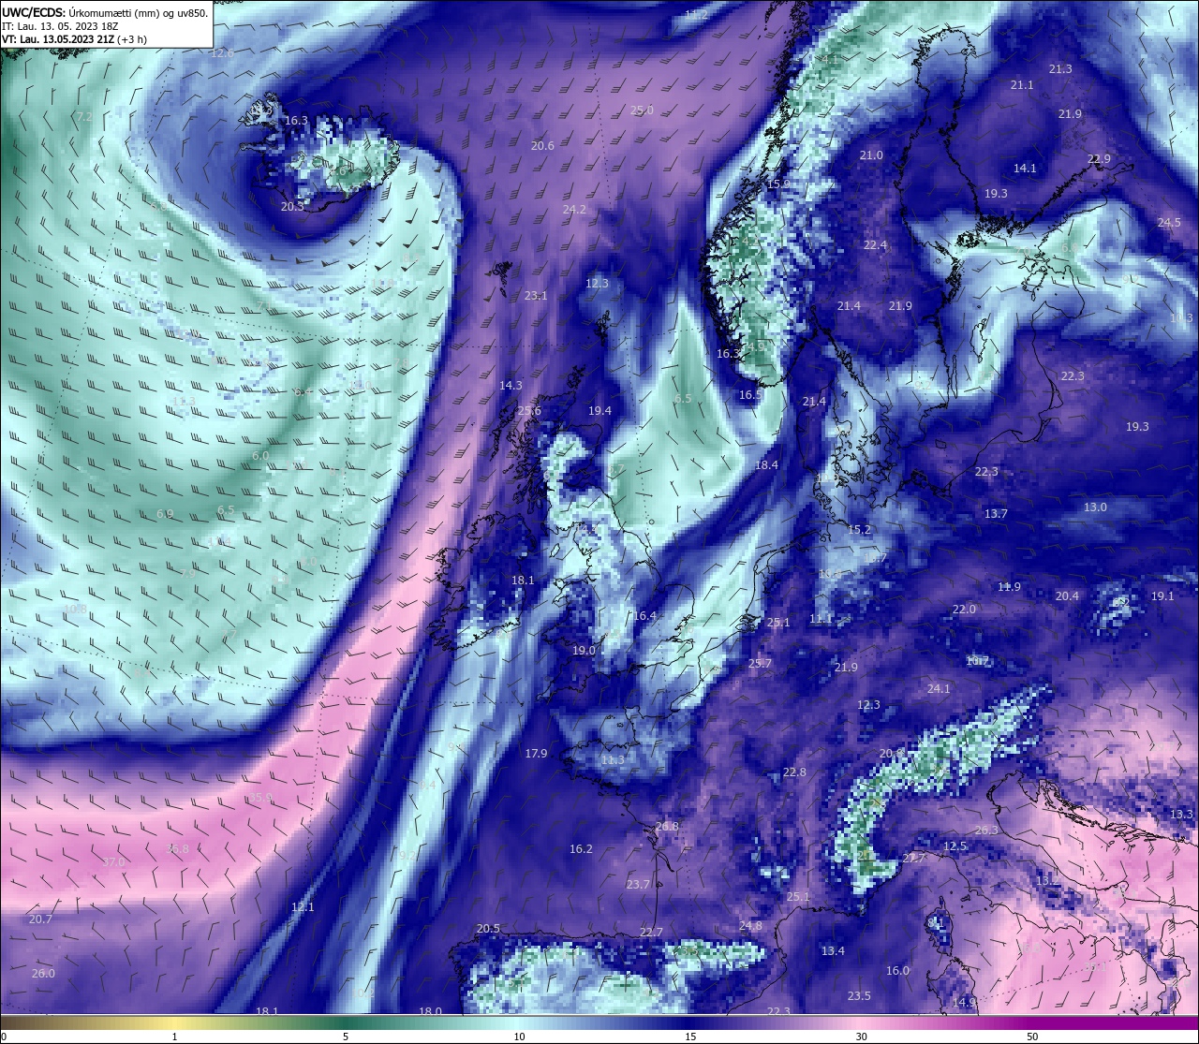Image resolution: width=1199 pixels, height=1044 pixels.
Task: Click the map value 12.1
Action: pyautogui.click(x=303, y=907)
